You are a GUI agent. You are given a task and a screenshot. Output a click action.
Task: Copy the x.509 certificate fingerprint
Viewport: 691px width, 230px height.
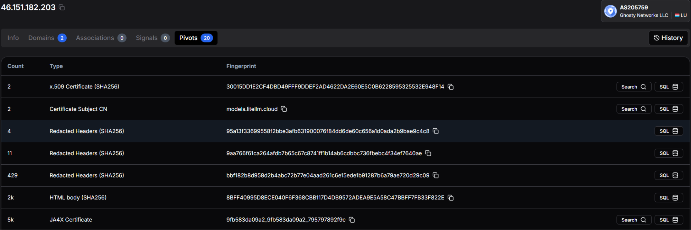tap(450, 87)
